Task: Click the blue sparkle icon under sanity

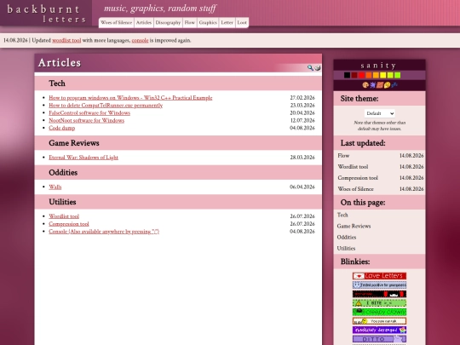Action: tap(394, 85)
